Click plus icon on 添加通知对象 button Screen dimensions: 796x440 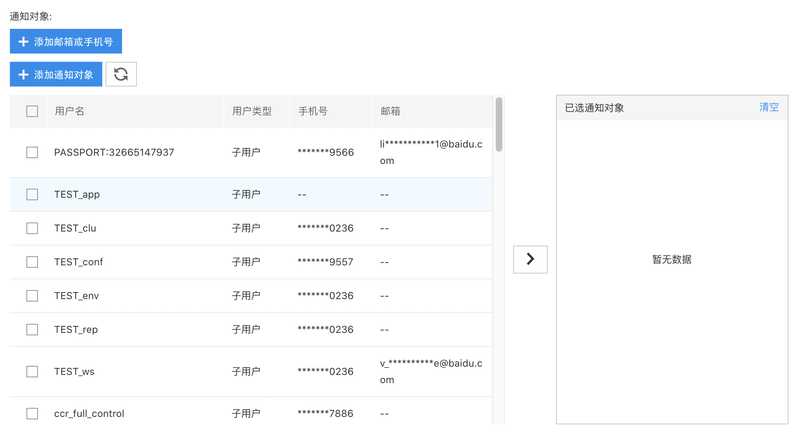tap(24, 75)
